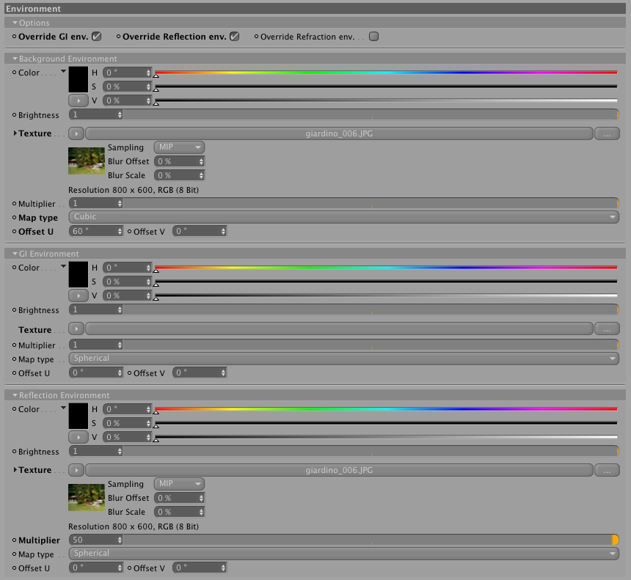Collapse the Reflection Environment section
The height and width of the screenshot is (580, 631).
pos(15,395)
